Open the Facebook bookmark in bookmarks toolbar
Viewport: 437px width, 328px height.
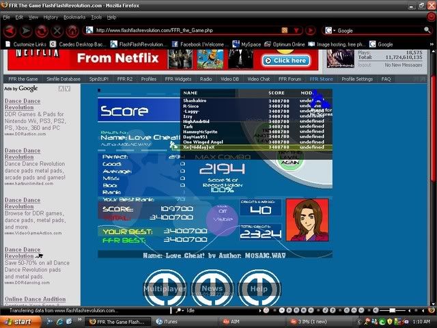pos(198,44)
